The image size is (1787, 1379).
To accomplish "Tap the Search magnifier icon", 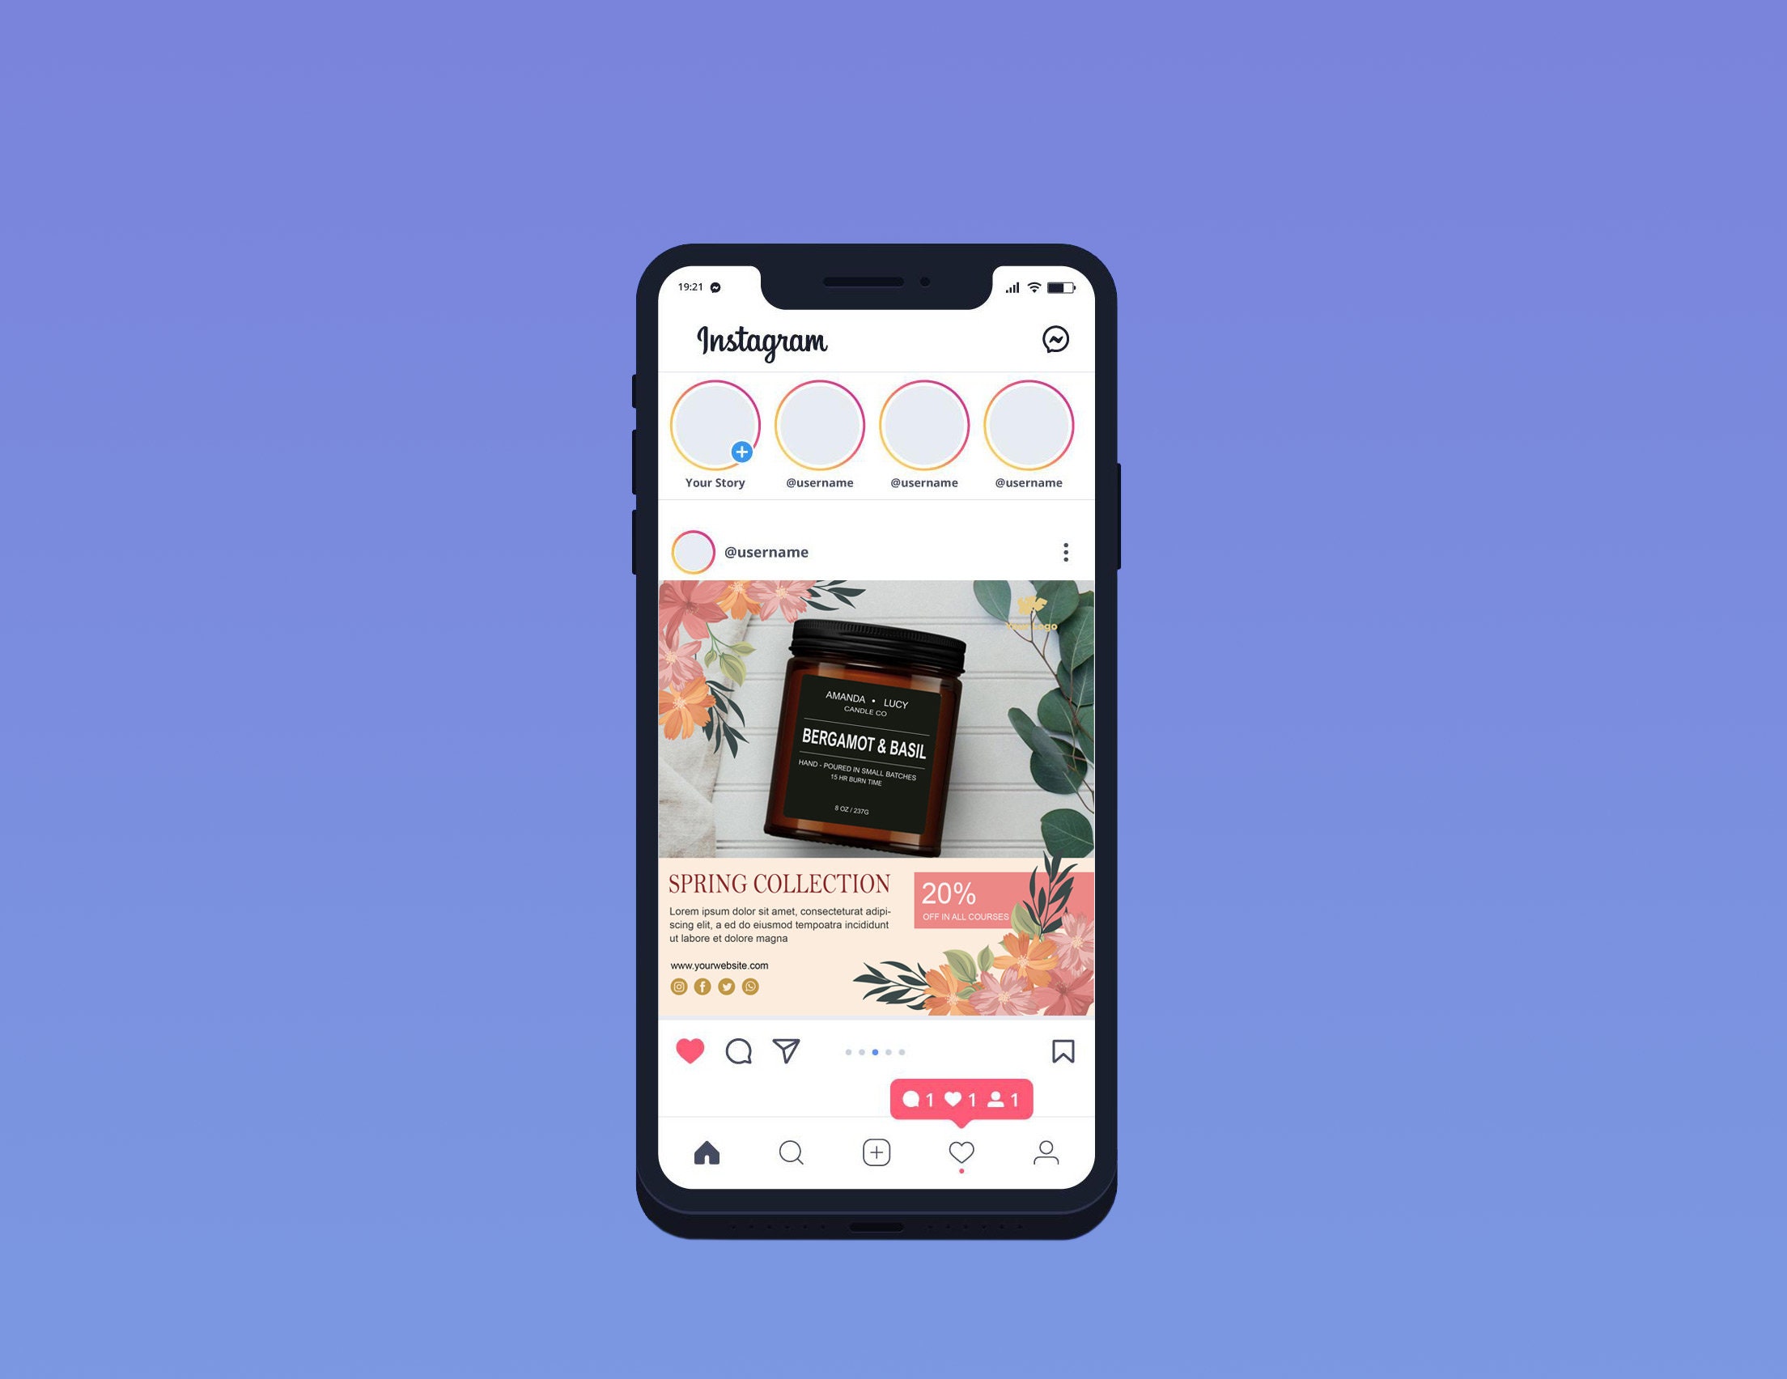I will tap(791, 1152).
